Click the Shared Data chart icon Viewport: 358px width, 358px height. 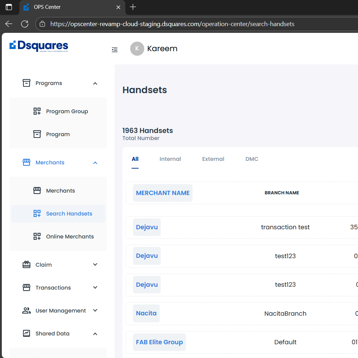pyautogui.click(x=26, y=334)
